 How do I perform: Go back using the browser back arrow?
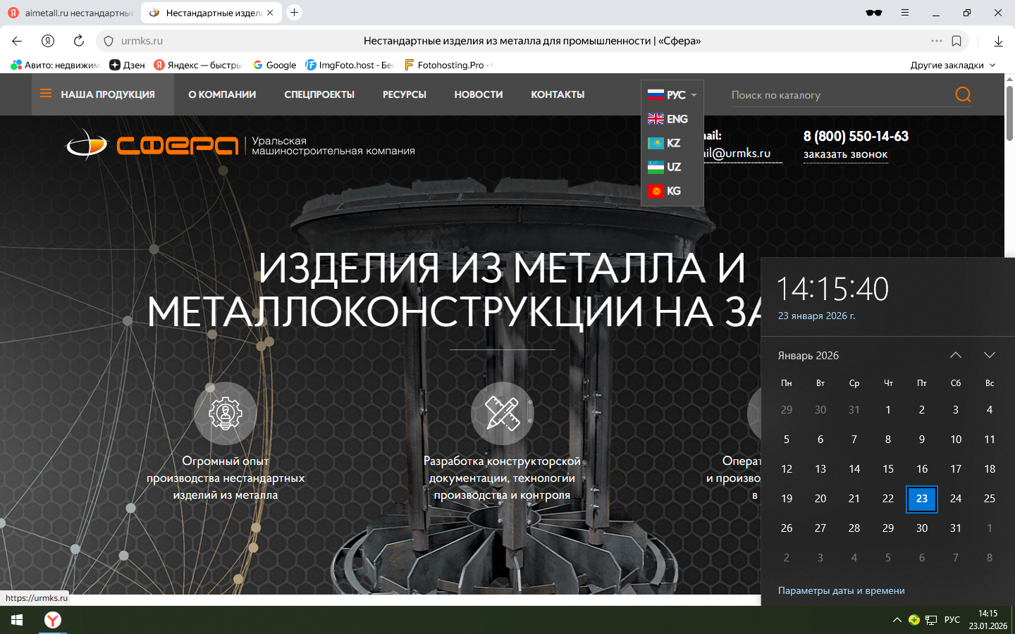17,41
